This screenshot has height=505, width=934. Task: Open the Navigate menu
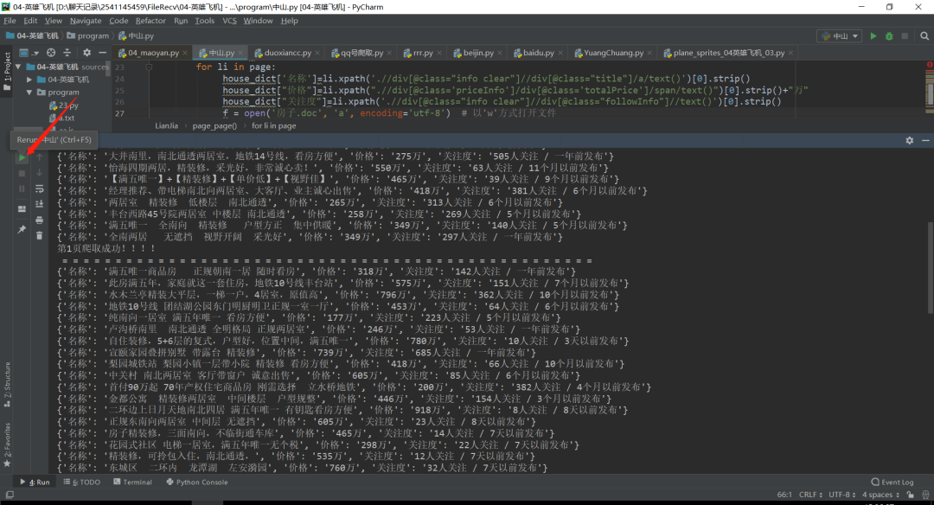point(86,21)
